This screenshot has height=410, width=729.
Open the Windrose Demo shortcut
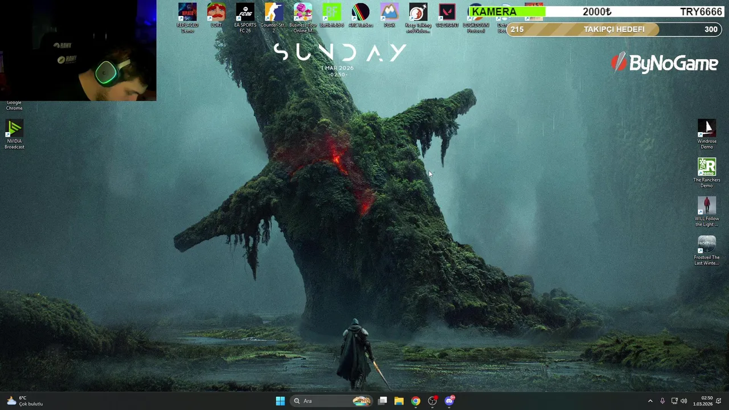pos(707,135)
